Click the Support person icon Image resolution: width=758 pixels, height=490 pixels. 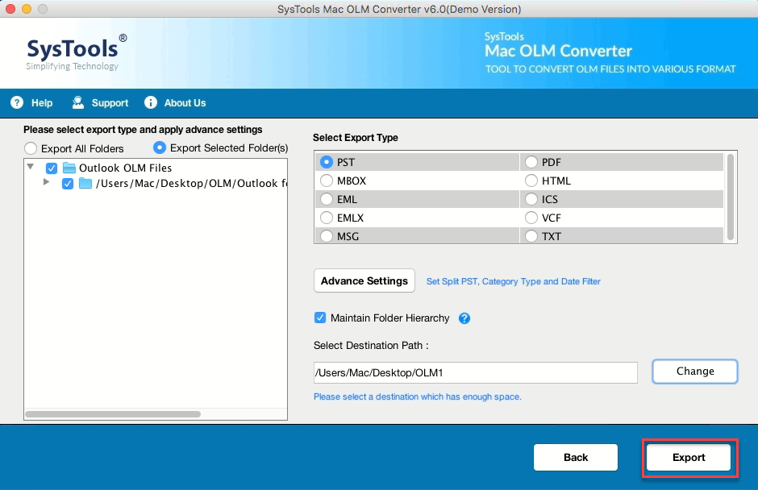pyautogui.click(x=78, y=102)
